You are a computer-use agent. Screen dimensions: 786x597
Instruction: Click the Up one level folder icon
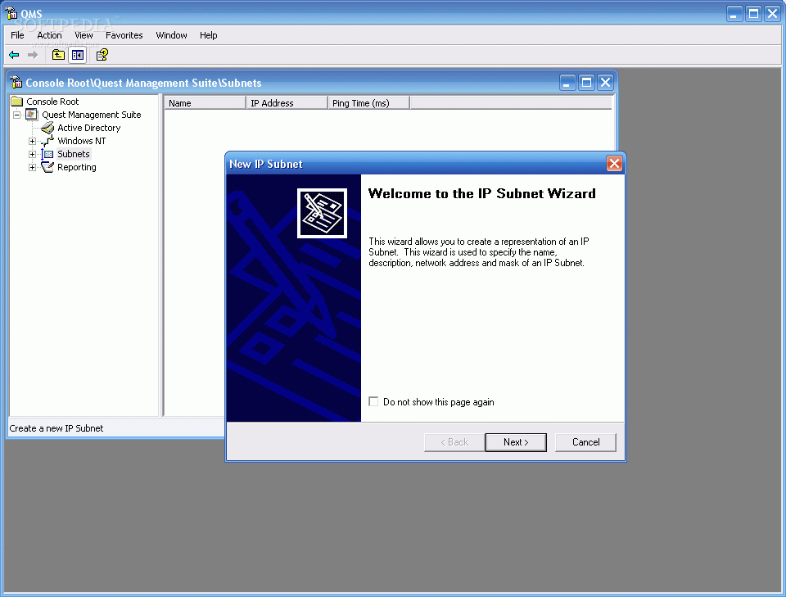58,55
